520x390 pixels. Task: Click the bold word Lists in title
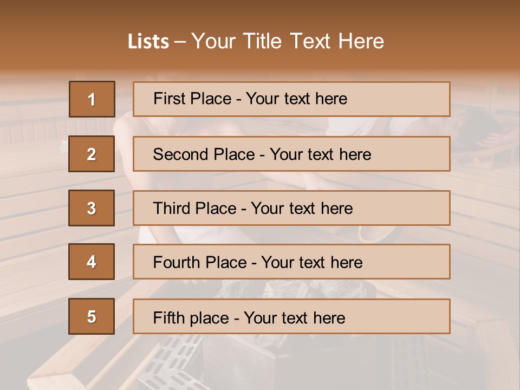tap(148, 42)
